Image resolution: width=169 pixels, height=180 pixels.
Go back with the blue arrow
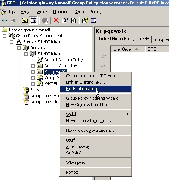(x=4, y=21)
